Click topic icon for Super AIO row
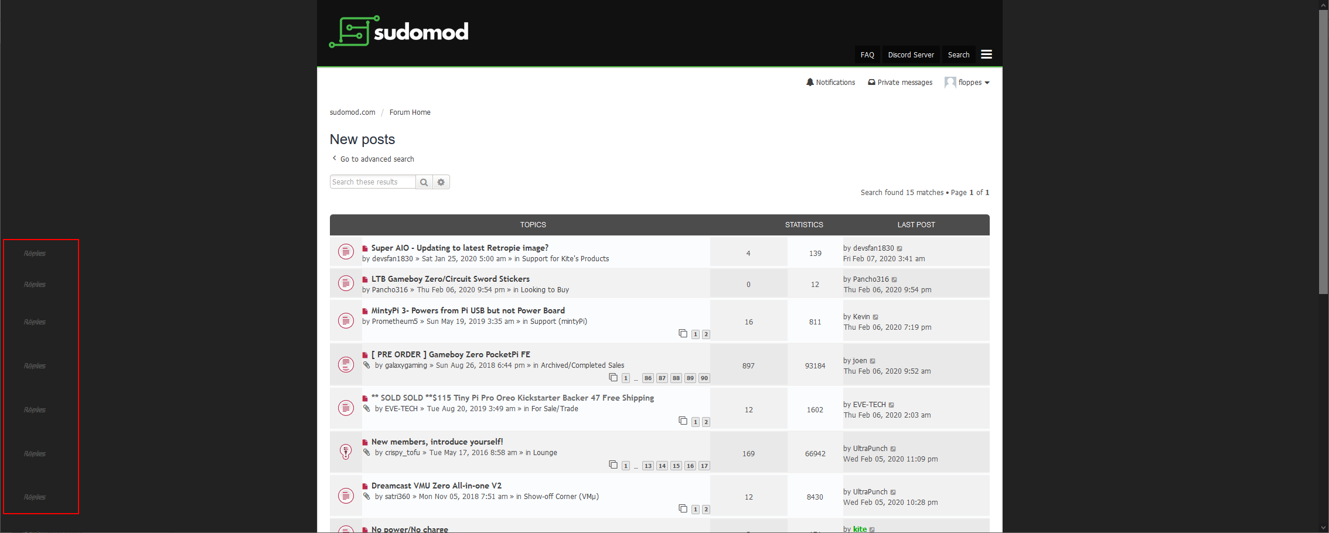The height and width of the screenshot is (533, 1329). pyautogui.click(x=346, y=252)
